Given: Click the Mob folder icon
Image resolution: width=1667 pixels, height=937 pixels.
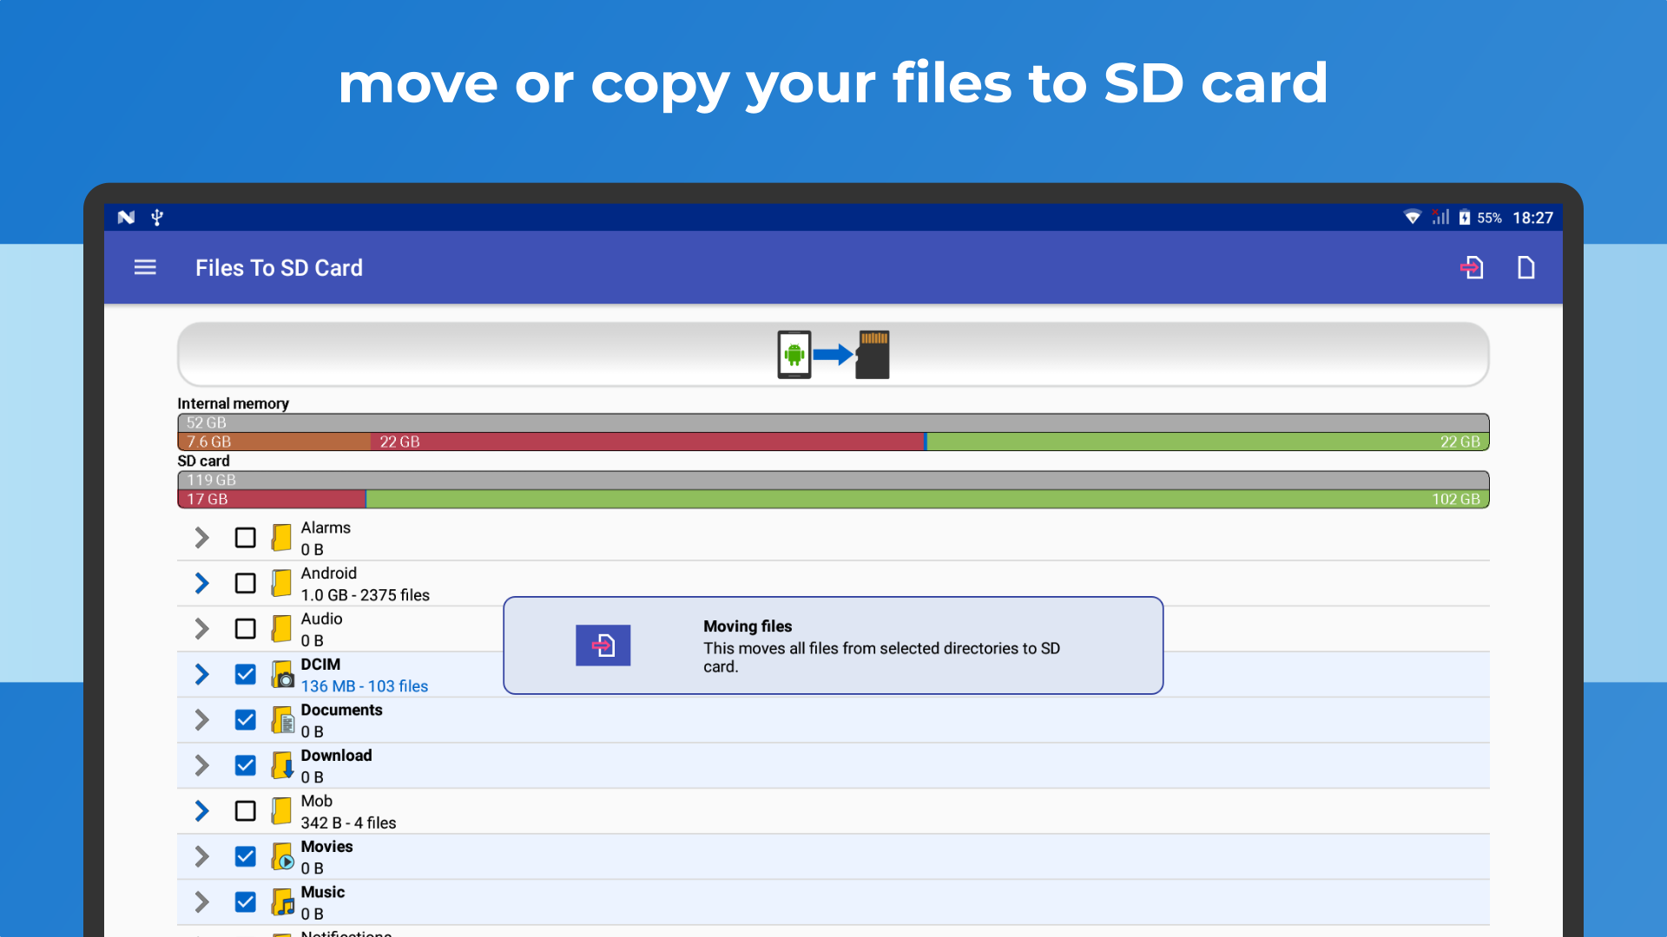Looking at the screenshot, I should 281,810.
